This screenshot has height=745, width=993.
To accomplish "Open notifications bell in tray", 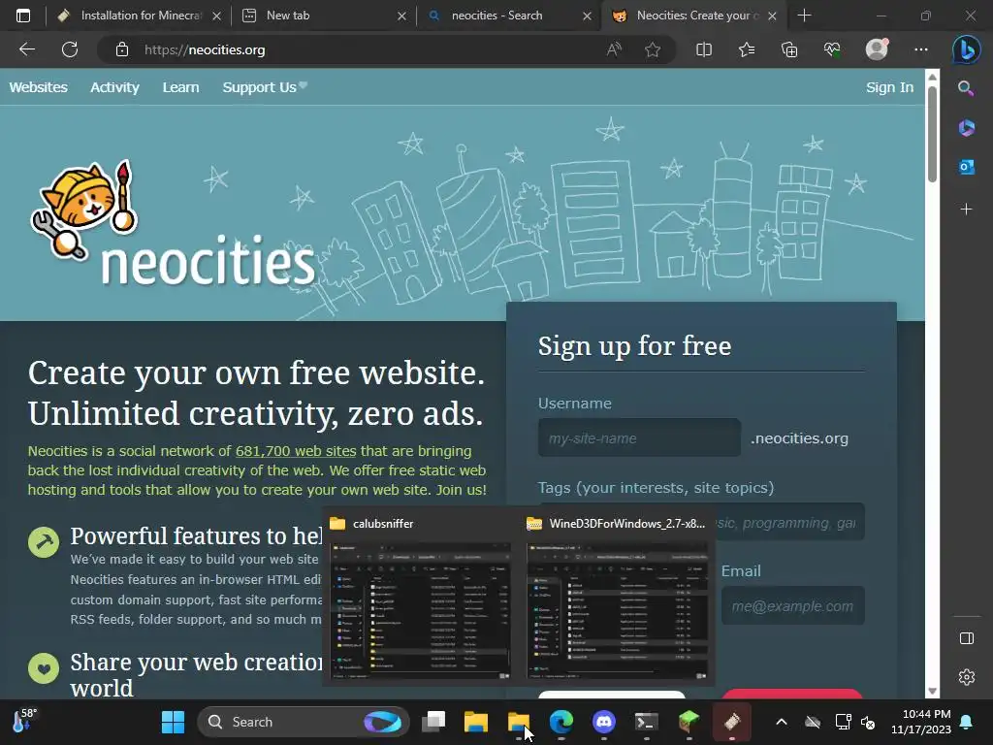I will [966, 722].
